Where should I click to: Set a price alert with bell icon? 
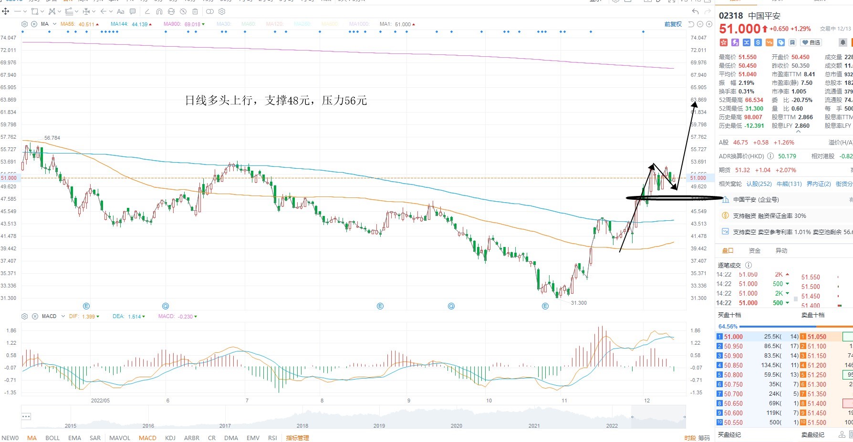pos(843,42)
